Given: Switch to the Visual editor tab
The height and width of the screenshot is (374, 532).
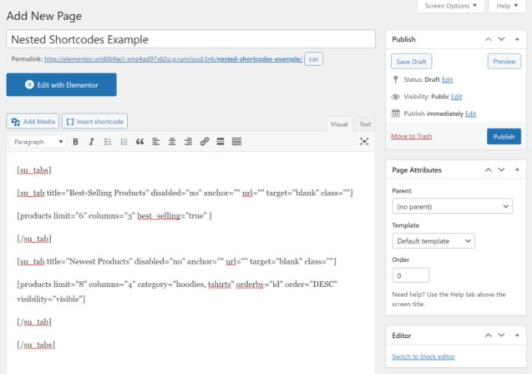Looking at the screenshot, I should click(339, 125).
